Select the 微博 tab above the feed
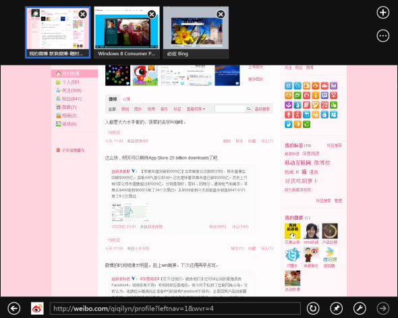The width and height of the screenshot is (398, 318). (113, 99)
